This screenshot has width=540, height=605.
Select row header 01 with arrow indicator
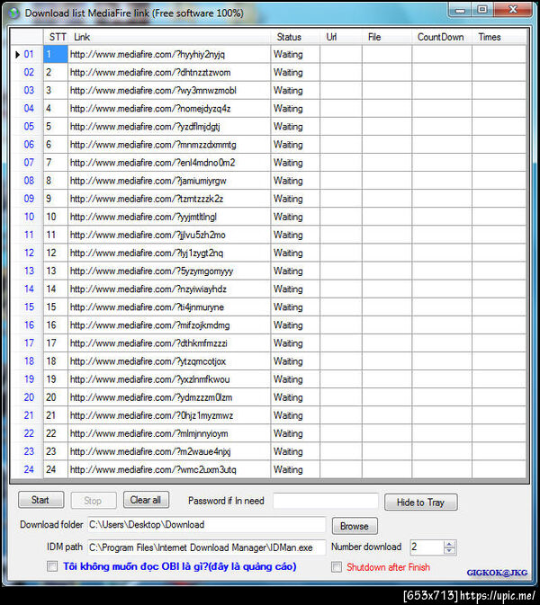coord(27,55)
